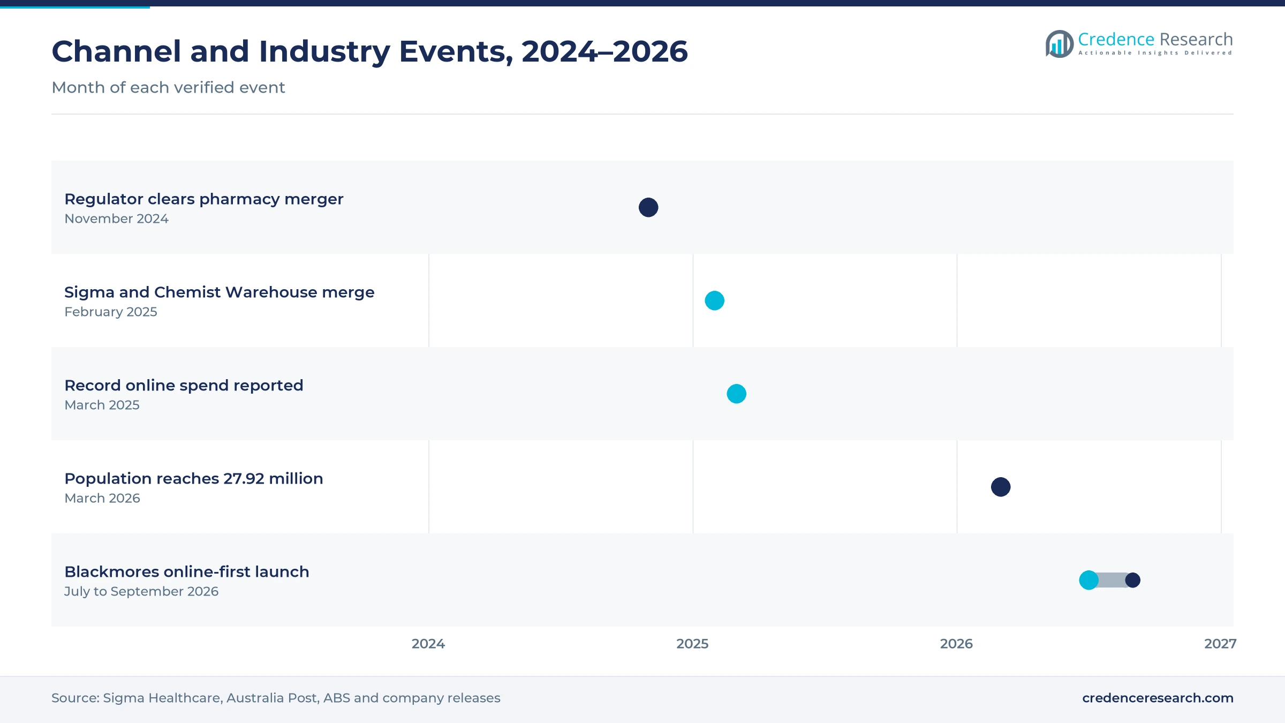1285x723 pixels.
Task: Select the March 2026 population marker dot
Action: tap(1000, 487)
